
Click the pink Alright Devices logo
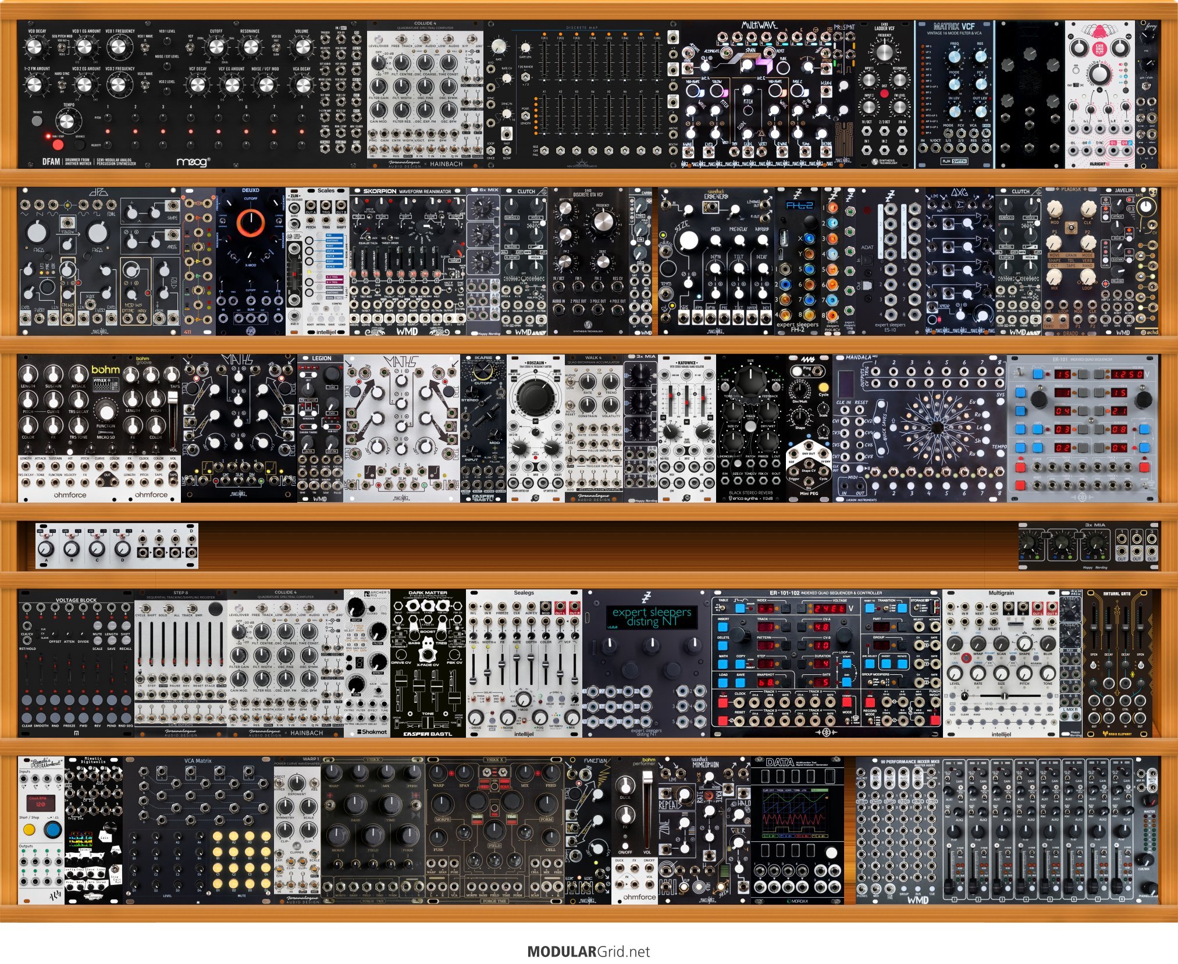click(x=1099, y=31)
